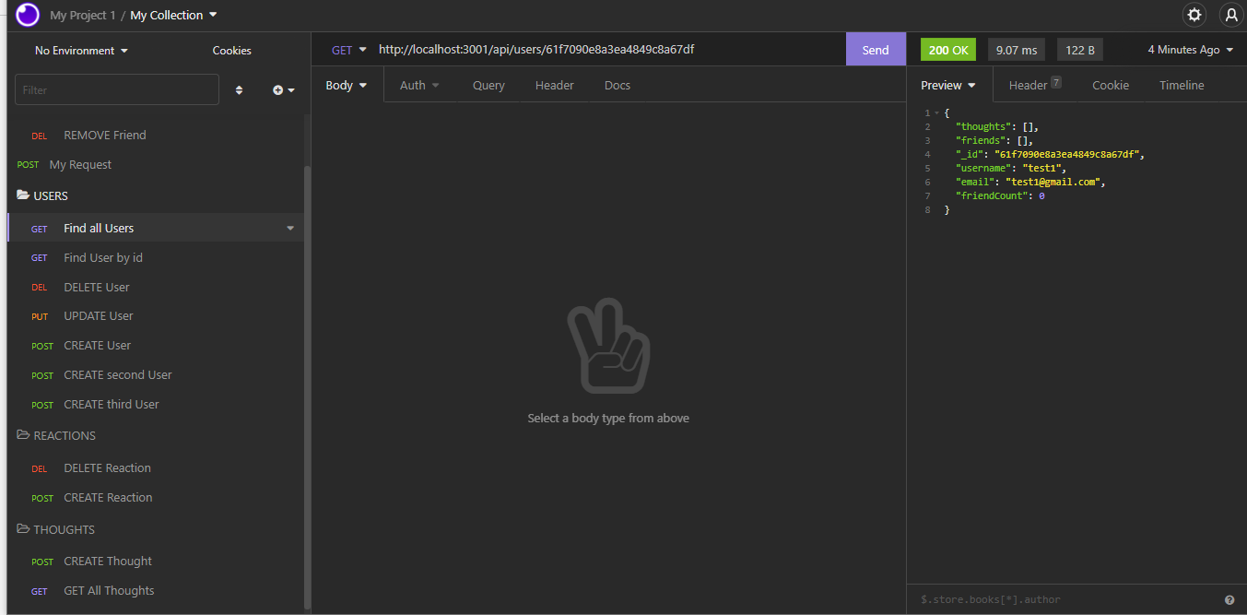Focus the response JSONPath filter field
1247x615 pixels.
(1067, 599)
